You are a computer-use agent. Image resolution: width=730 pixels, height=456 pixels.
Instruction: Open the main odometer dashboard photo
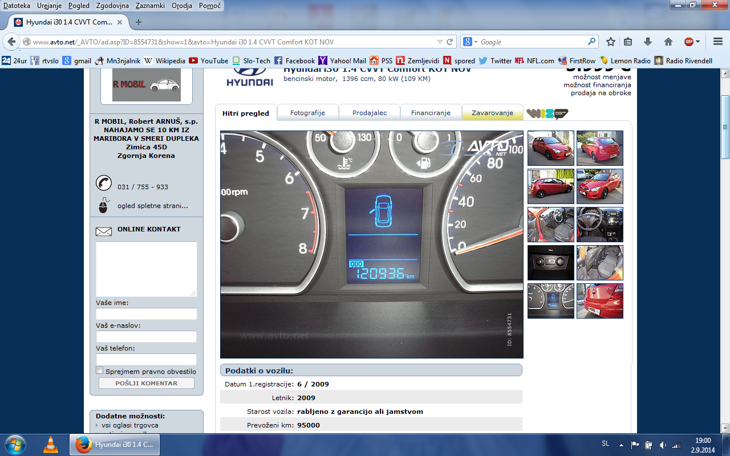point(372,245)
